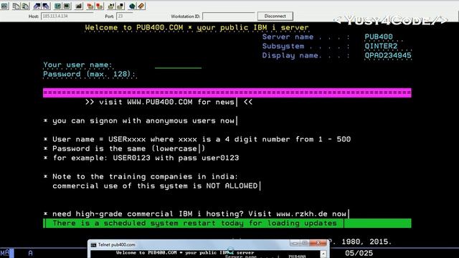This screenshot has height=258, width=459.
Task: Click the 'Password (max. 128):' label
Action: 89,74
